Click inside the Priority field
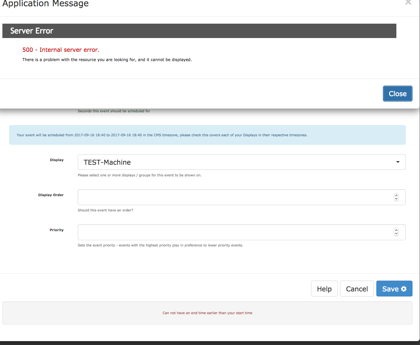This screenshot has width=420, height=345. pyautogui.click(x=209, y=232)
